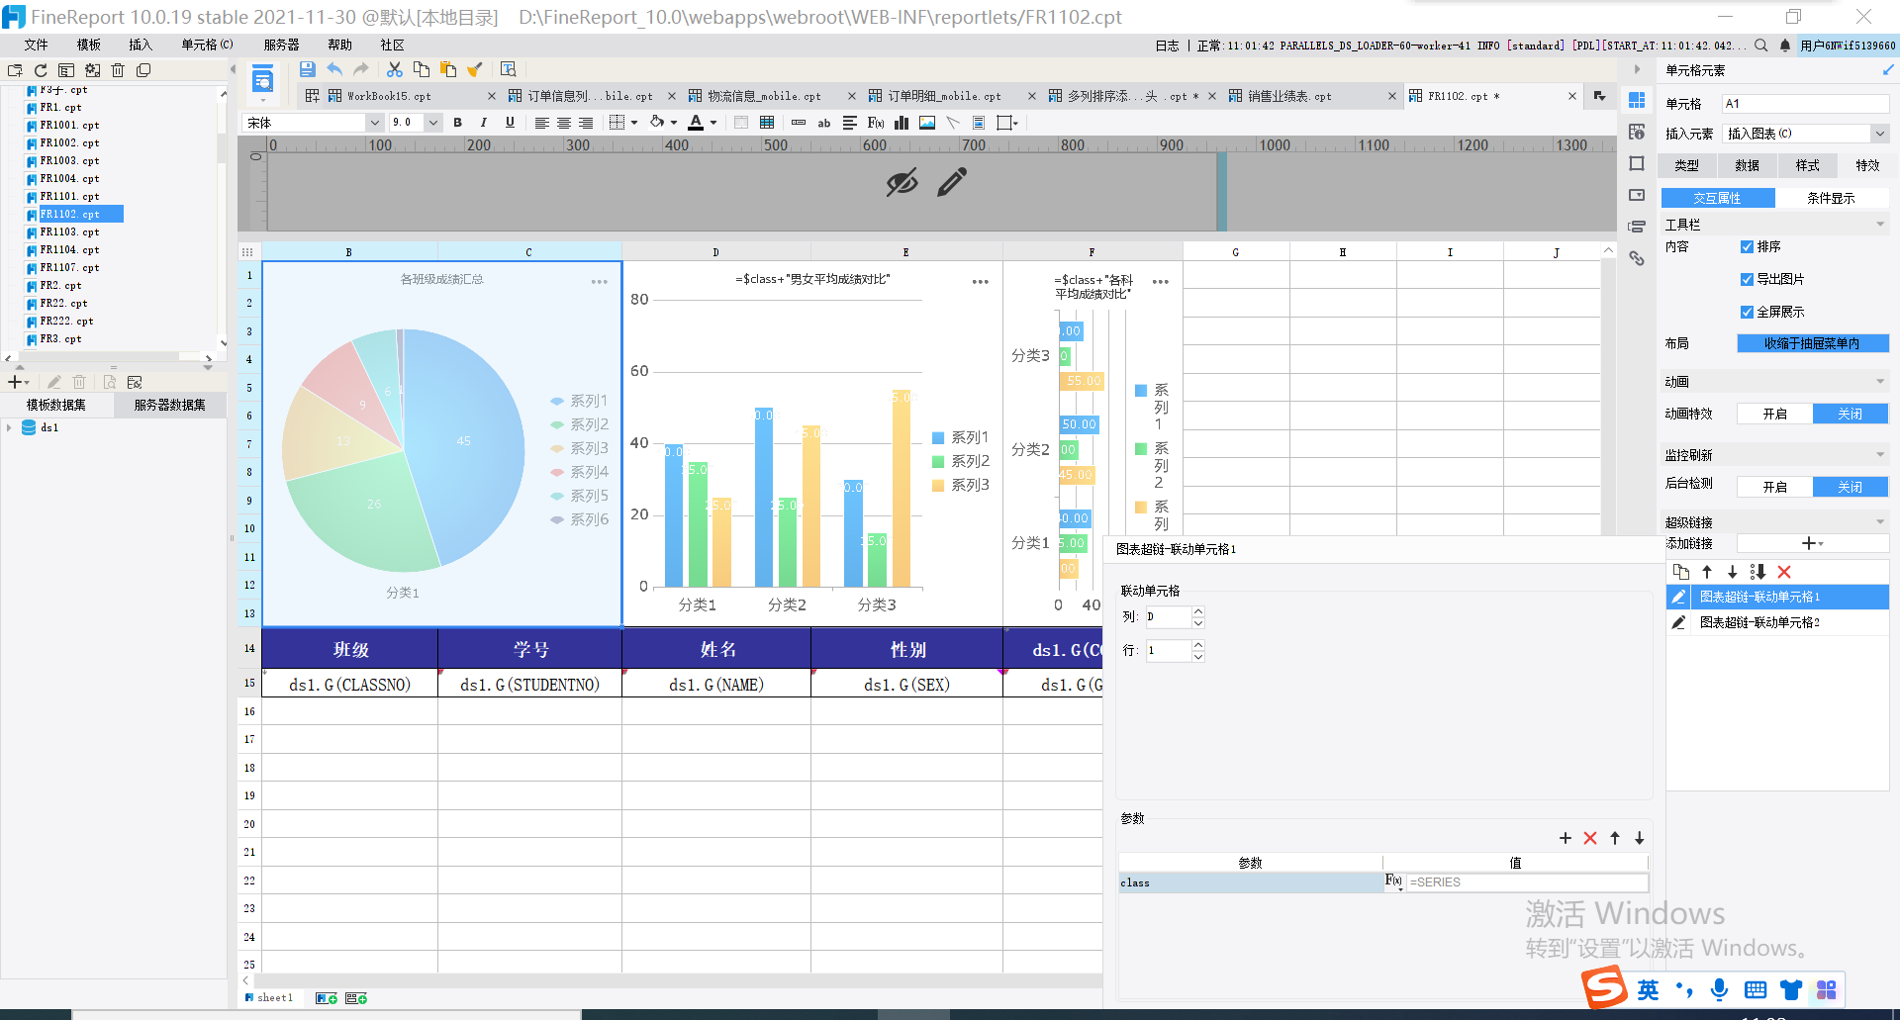The width and height of the screenshot is (1900, 1020).
Task: Click the Bold formatting button
Action: point(457,123)
